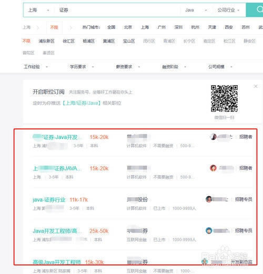Click the 11k-17k salary text

(x=79, y=200)
